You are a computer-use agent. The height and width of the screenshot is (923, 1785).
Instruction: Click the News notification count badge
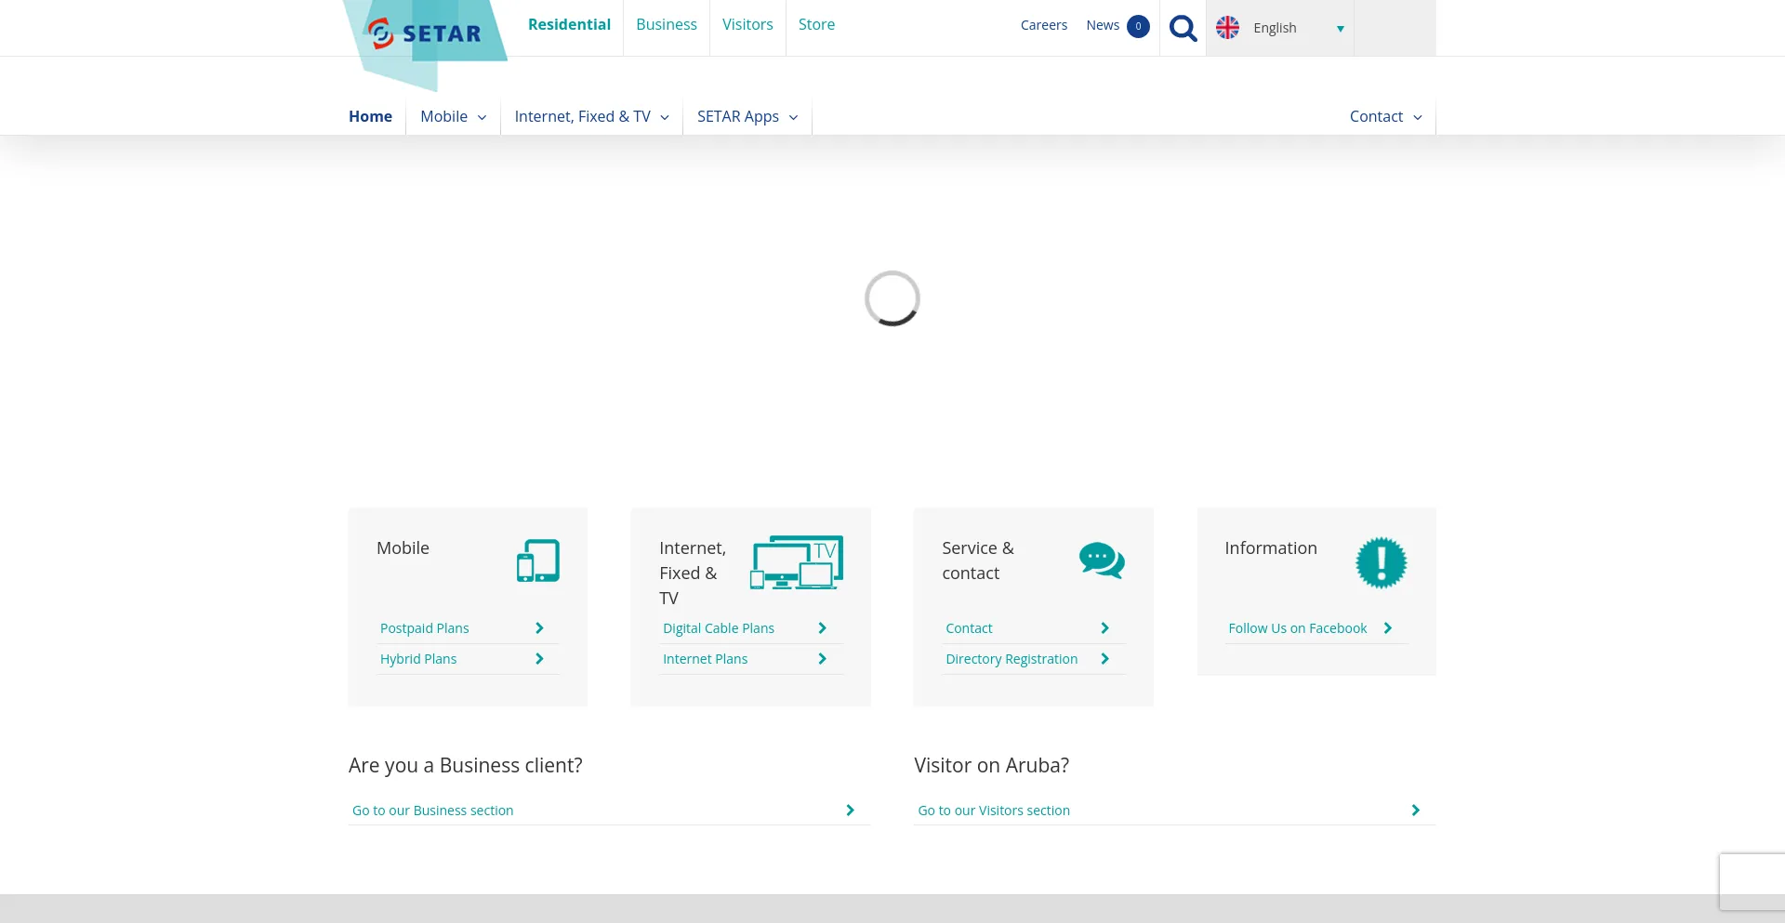point(1138,26)
